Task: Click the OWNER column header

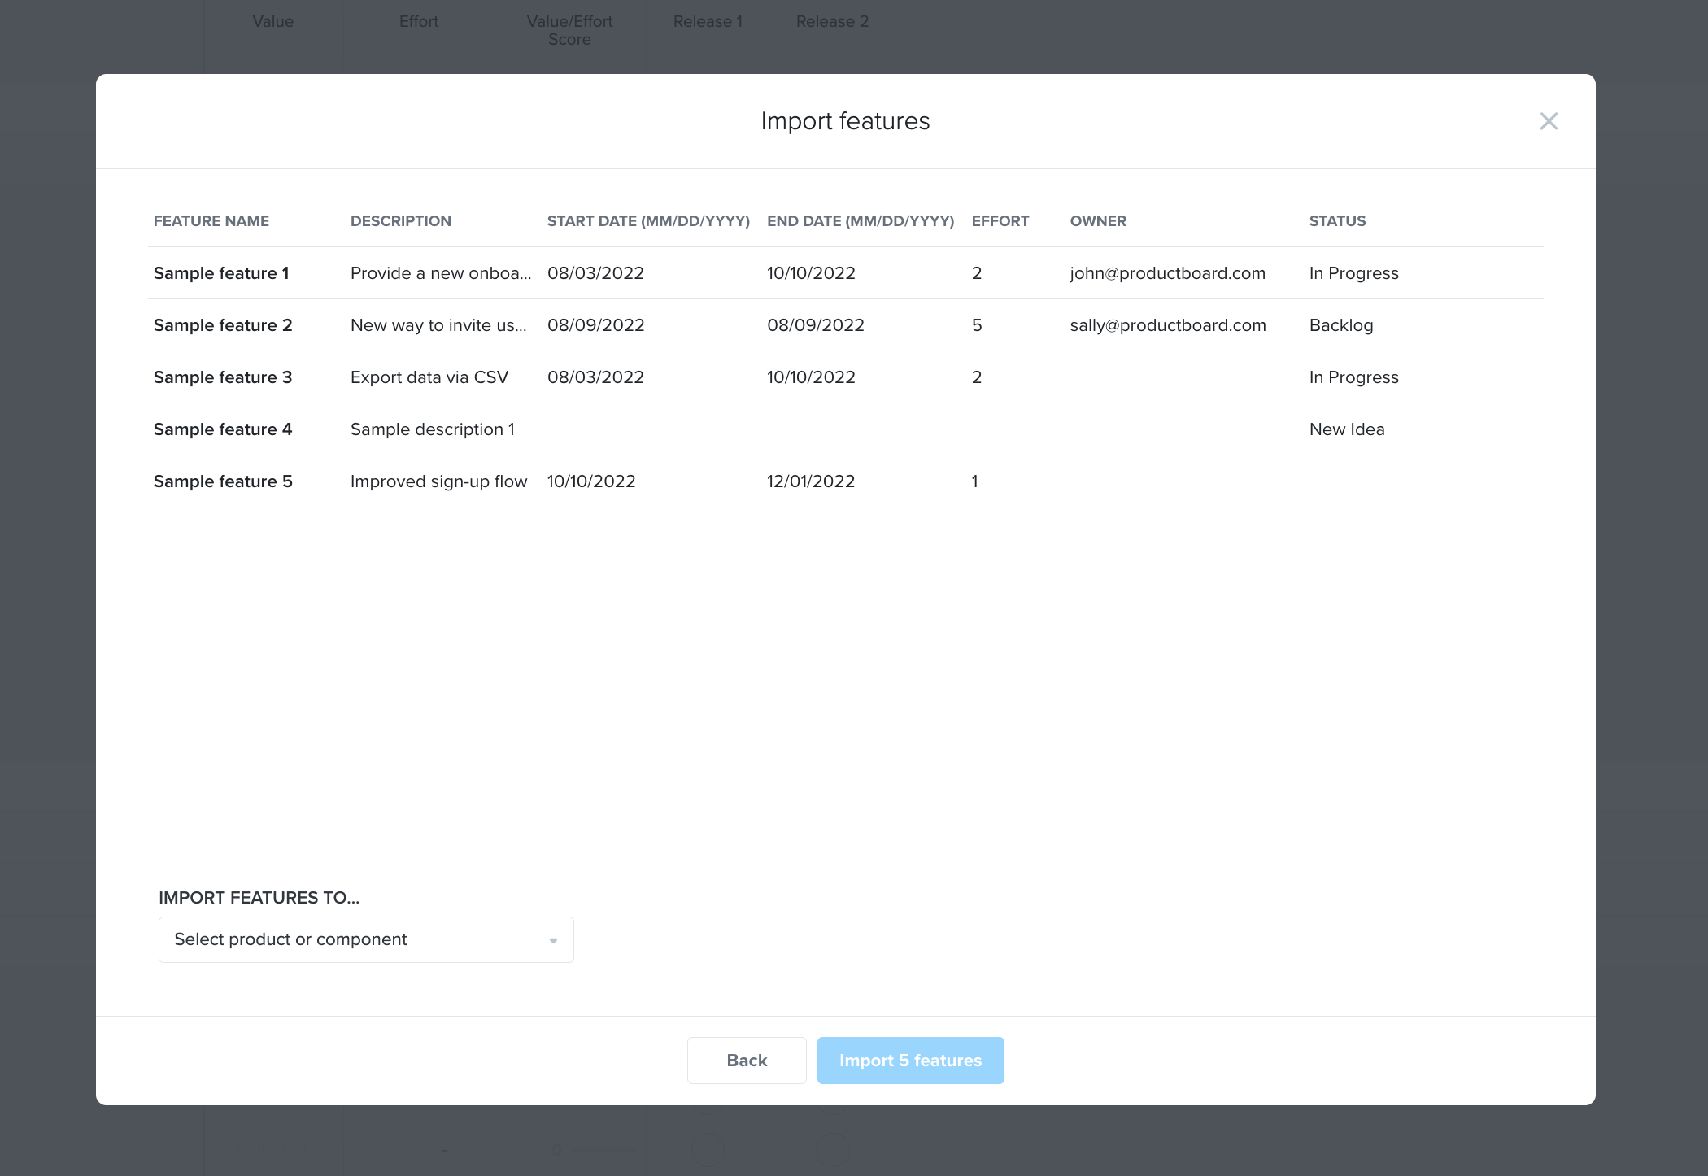Action: (1098, 221)
